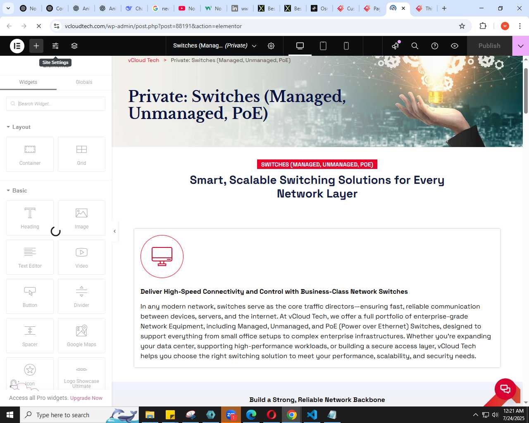
Task: View site information icon in address bar
Action: [57, 26]
